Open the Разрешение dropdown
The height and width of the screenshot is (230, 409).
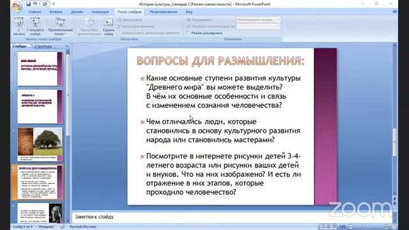tap(258, 20)
